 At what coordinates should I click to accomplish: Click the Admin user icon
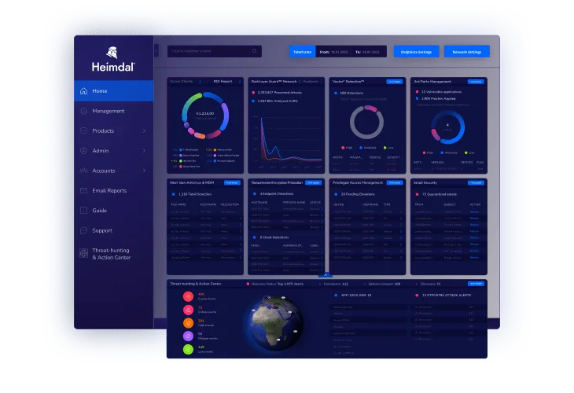click(84, 150)
